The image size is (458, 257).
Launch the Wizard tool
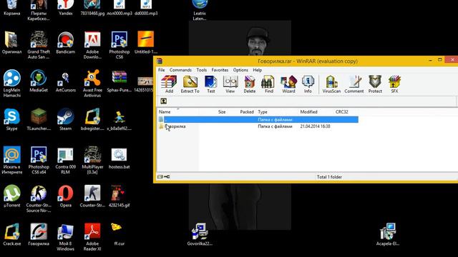coord(288,84)
